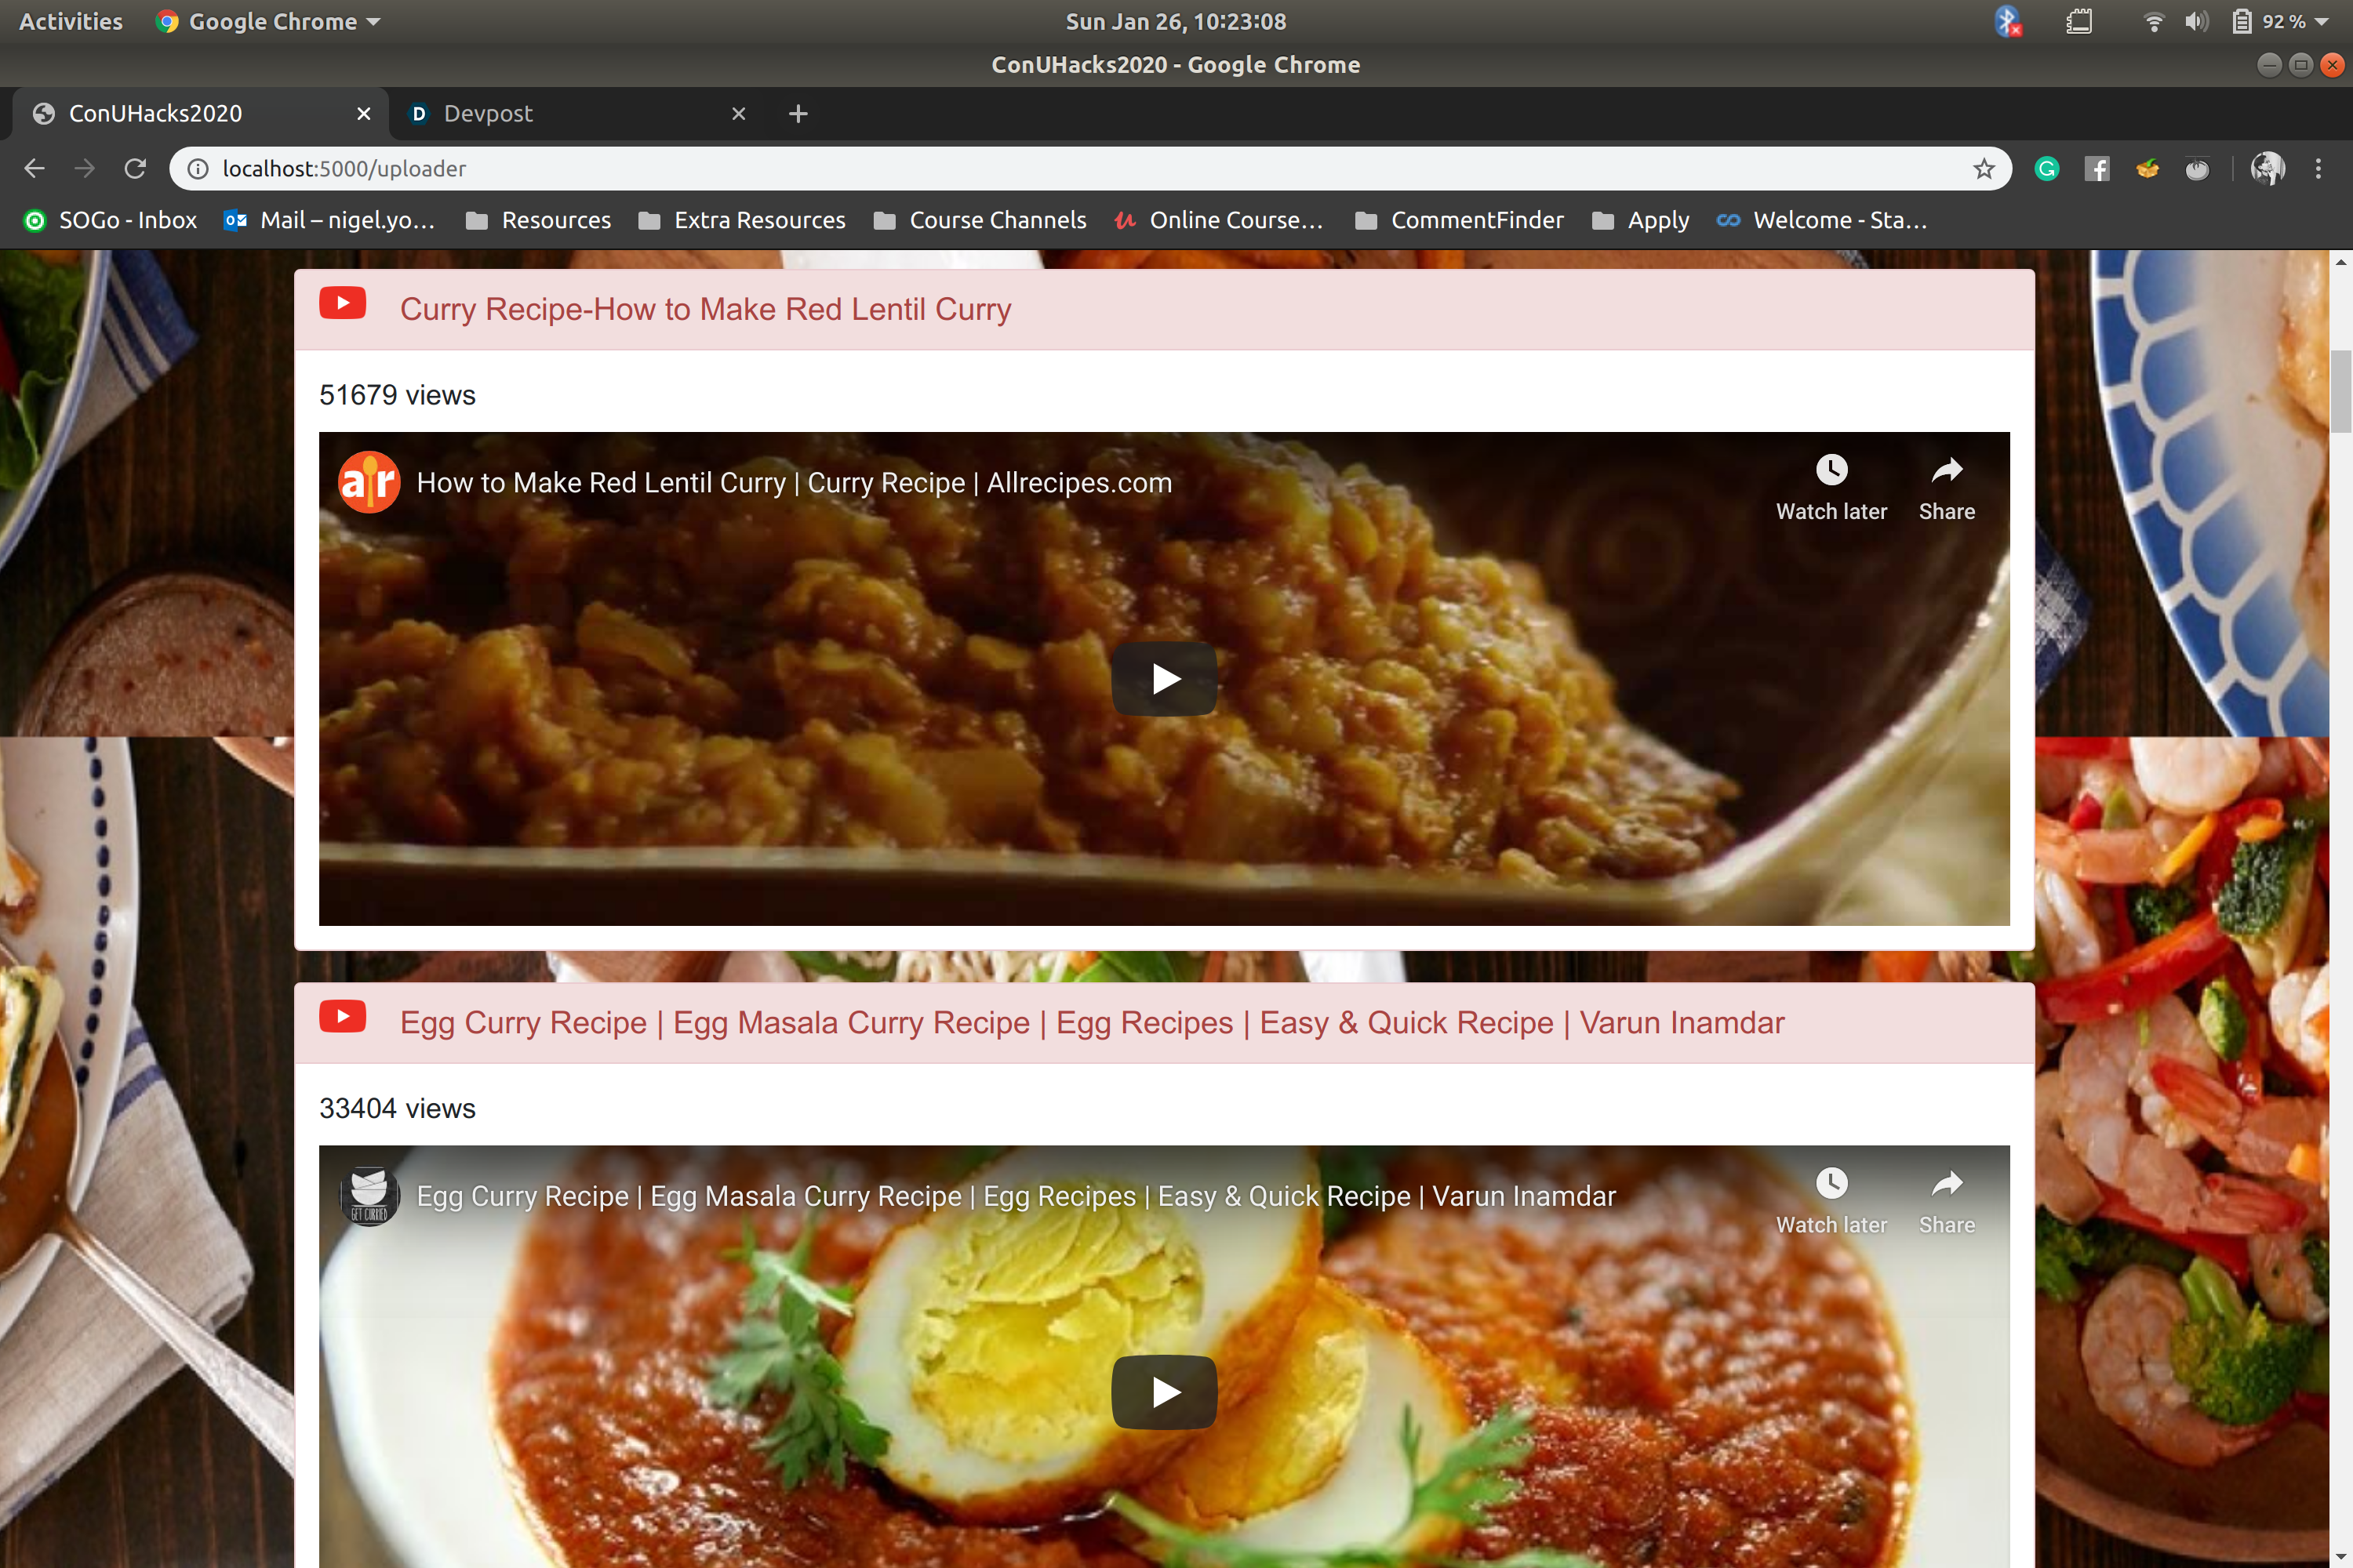The width and height of the screenshot is (2353, 1568).
Task: Click the YouTube icon beside Red Lentil Curry title
Action: click(342, 304)
